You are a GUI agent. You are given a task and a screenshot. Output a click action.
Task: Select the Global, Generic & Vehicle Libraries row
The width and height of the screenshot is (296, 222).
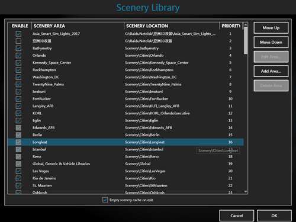click(x=126, y=164)
